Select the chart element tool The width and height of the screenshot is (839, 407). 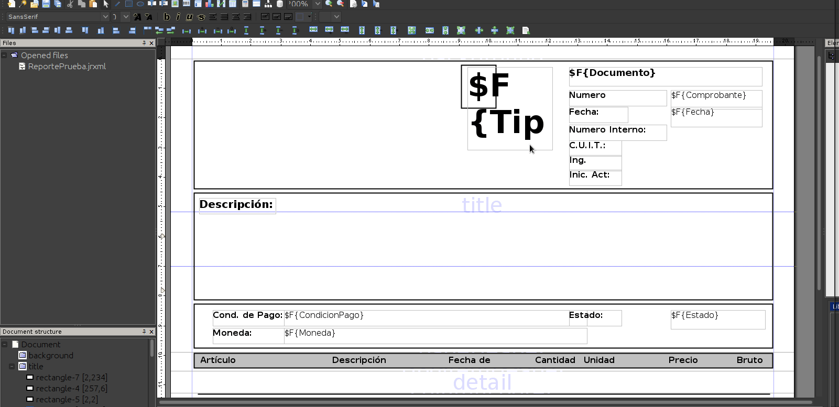[210, 4]
